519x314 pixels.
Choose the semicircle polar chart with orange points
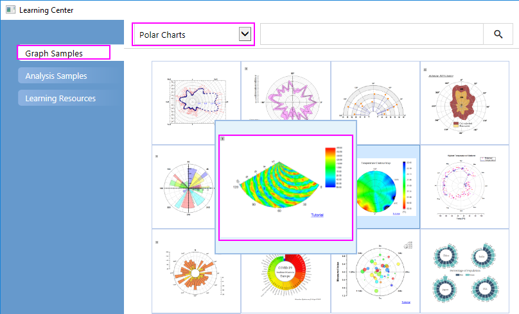pos(375,103)
